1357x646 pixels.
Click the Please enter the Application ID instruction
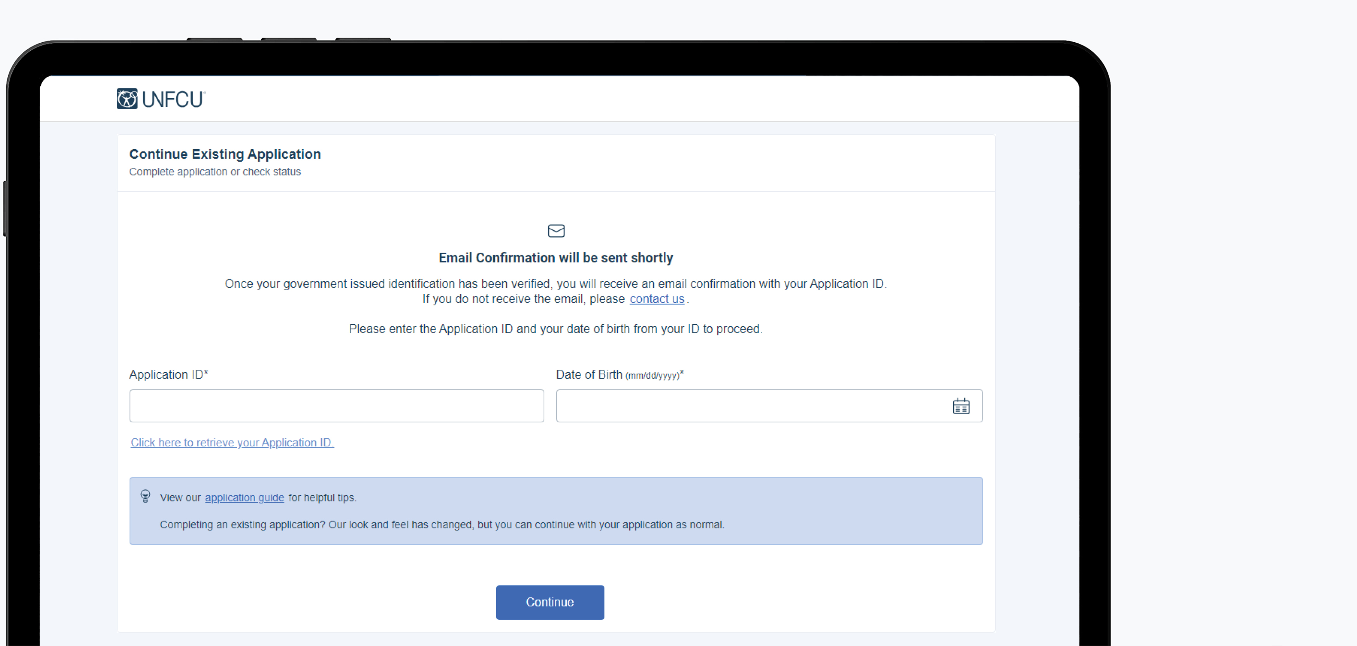point(555,329)
